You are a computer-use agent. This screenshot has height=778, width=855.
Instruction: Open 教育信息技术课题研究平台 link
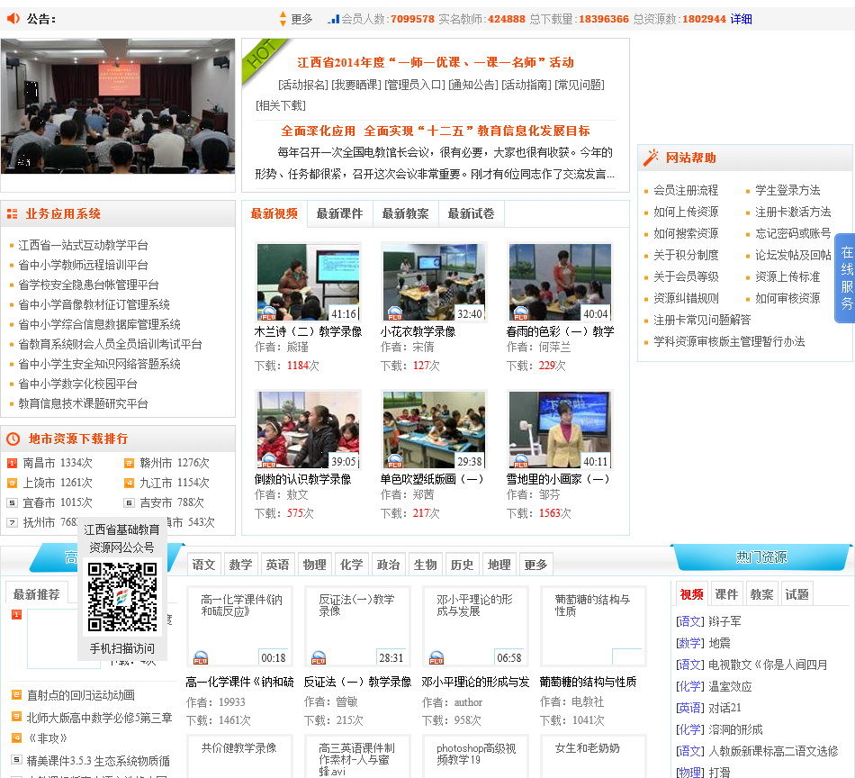click(83, 403)
